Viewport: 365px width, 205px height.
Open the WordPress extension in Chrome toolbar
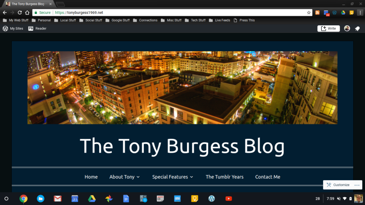point(334,13)
